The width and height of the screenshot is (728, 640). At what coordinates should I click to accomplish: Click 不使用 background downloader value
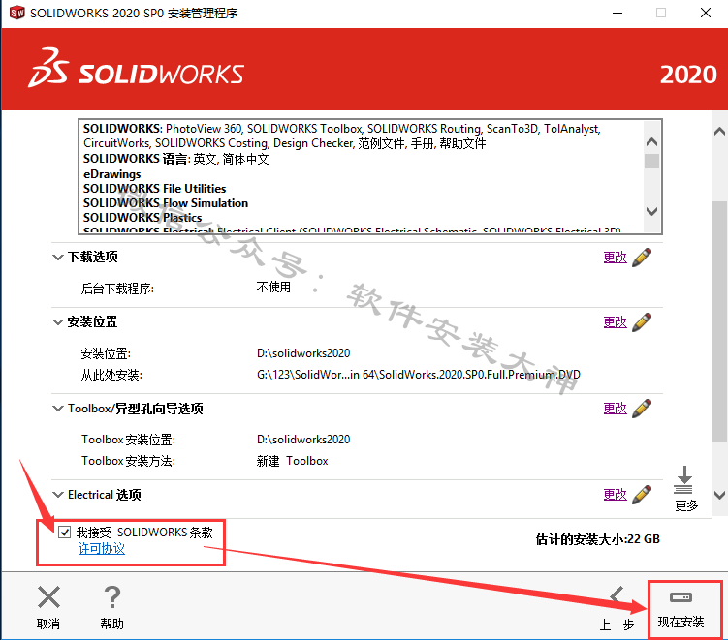pyautogui.click(x=274, y=288)
